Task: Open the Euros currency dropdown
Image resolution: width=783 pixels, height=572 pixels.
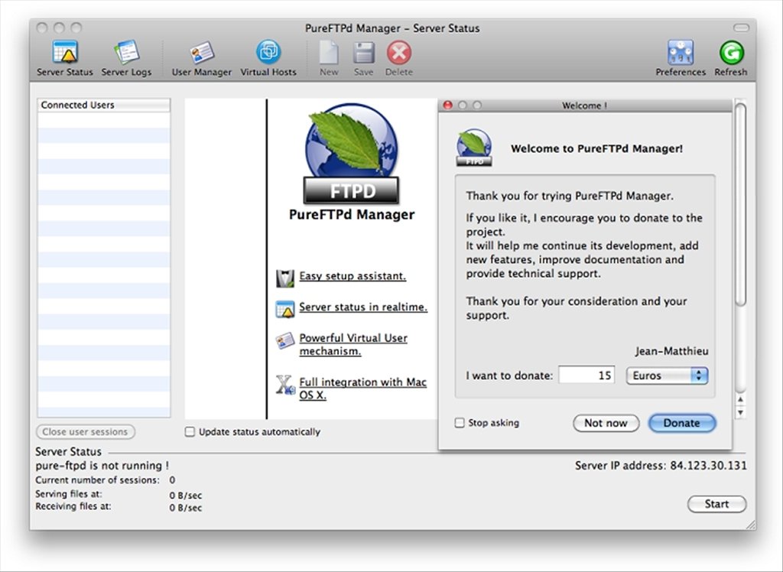Action: tap(667, 375)
